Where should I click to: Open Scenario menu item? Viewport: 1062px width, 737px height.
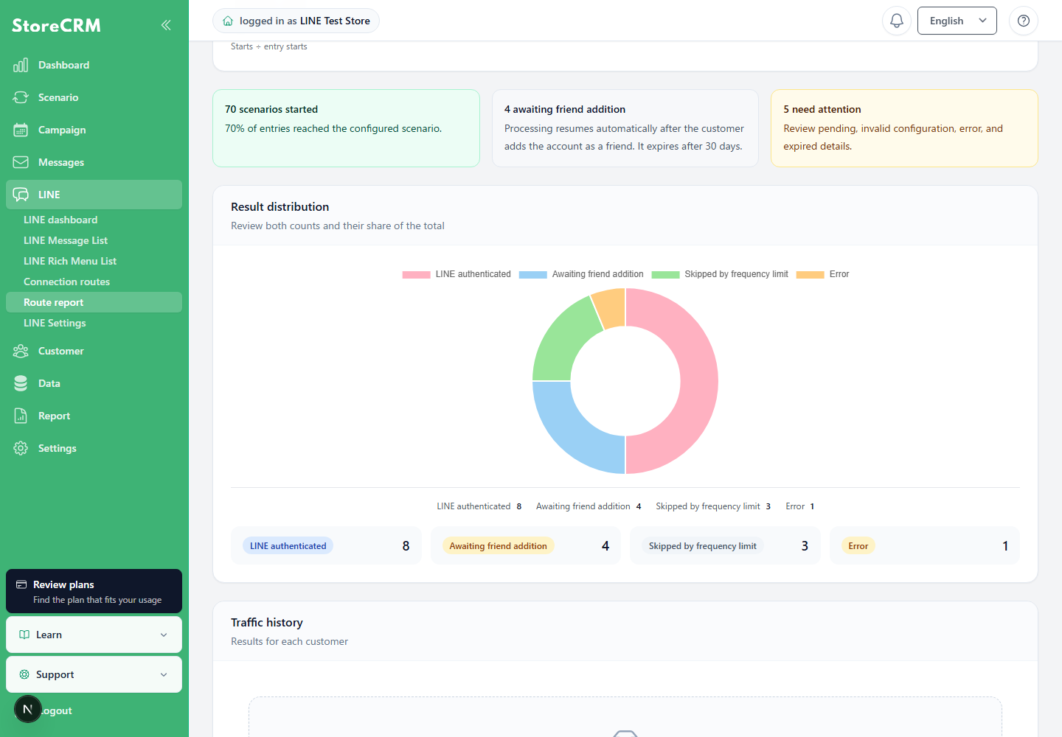(x=94, y=97)
